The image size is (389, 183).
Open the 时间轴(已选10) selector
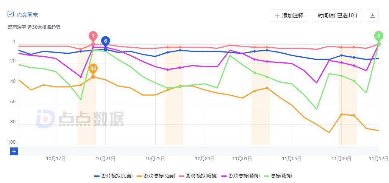click(x=337, y=16)
